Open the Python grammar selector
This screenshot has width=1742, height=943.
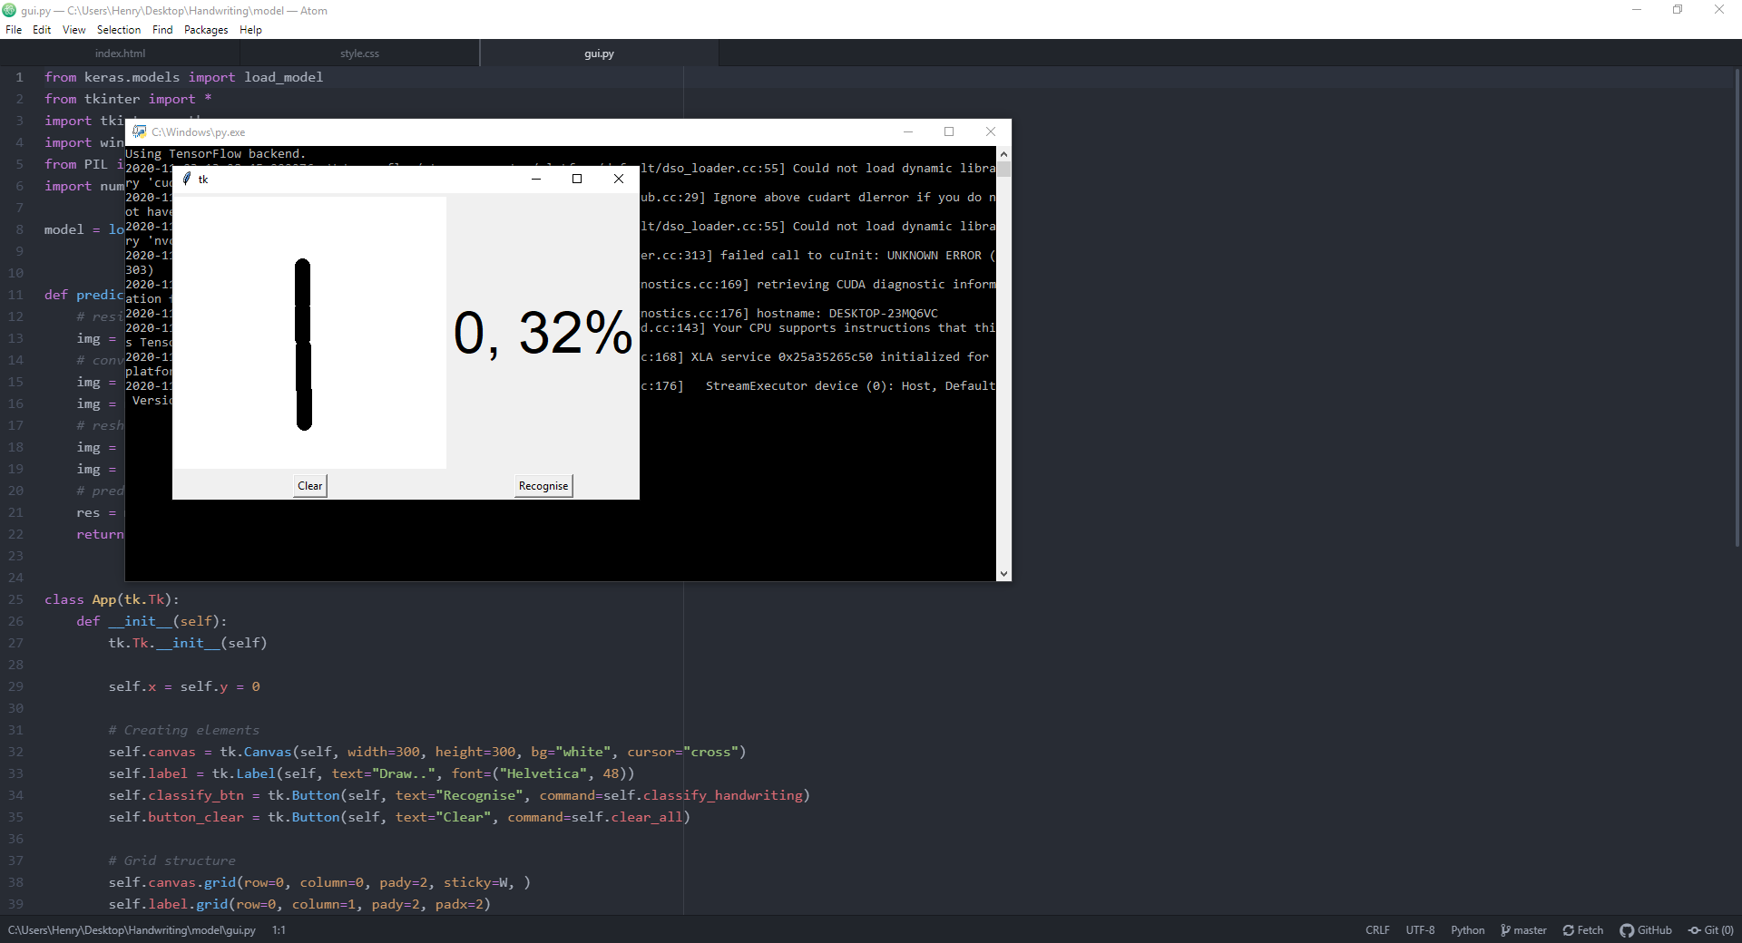pyautogui.click(x=1467, y=930)
